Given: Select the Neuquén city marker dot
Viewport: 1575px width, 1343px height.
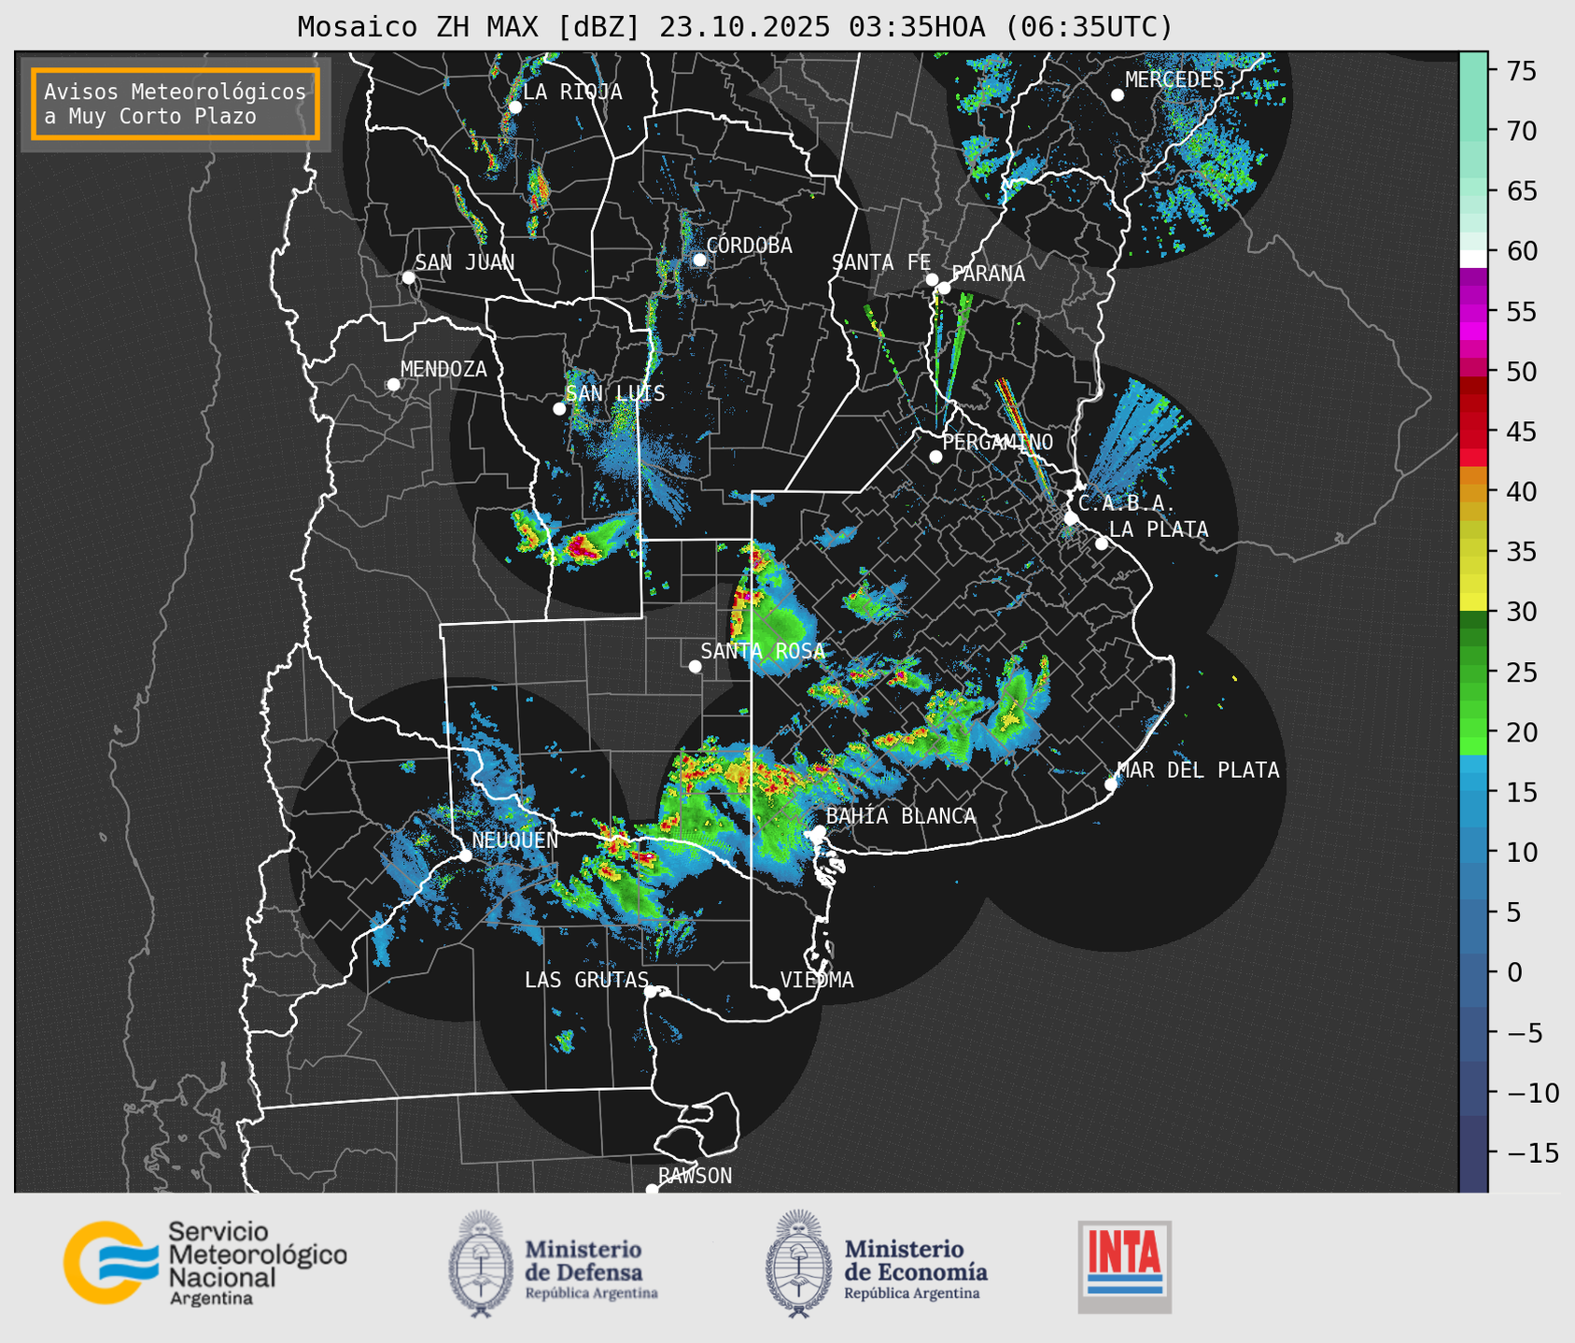Looking at the screenshot, I should click(465, 855).
